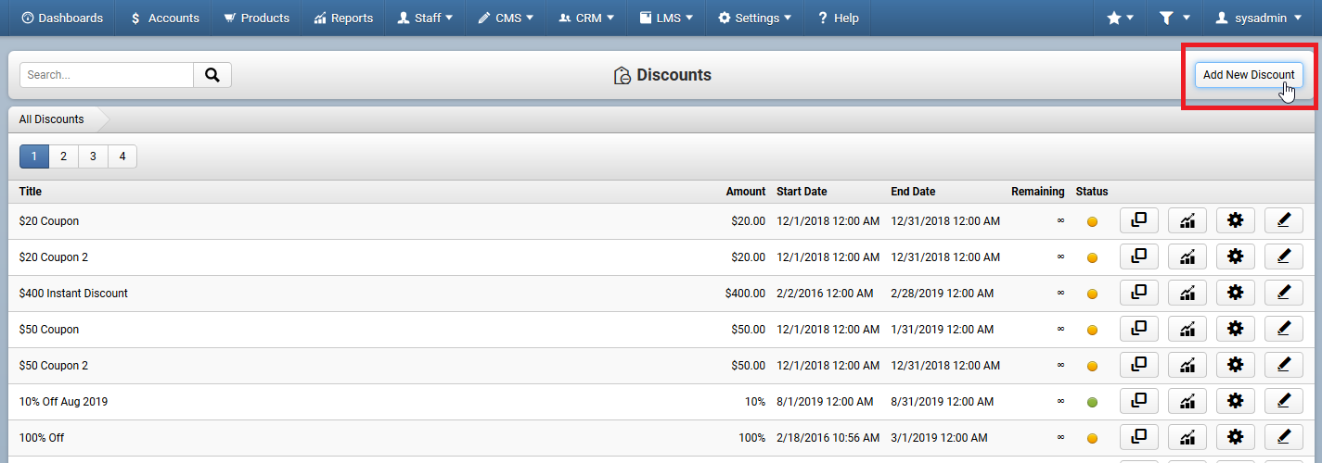
Task: Open gear for $50 Coupon 2
Action: tap(1236, 365)
